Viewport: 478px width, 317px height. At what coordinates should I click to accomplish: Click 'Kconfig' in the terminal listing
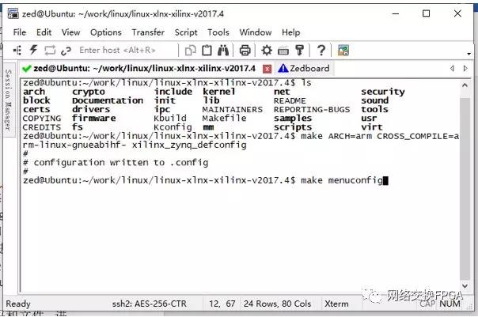[173, 127]
